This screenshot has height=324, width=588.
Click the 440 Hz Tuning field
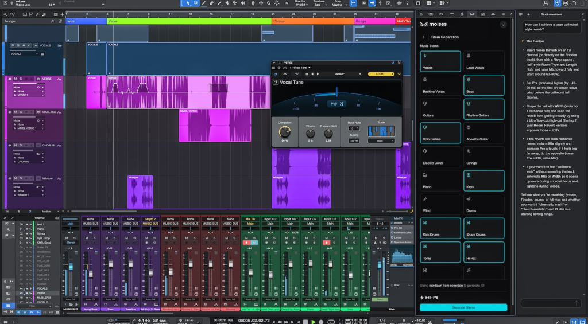(354, 141)
